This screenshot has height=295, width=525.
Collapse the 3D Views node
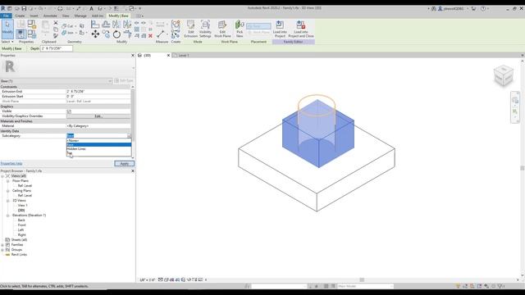(7, 201)
